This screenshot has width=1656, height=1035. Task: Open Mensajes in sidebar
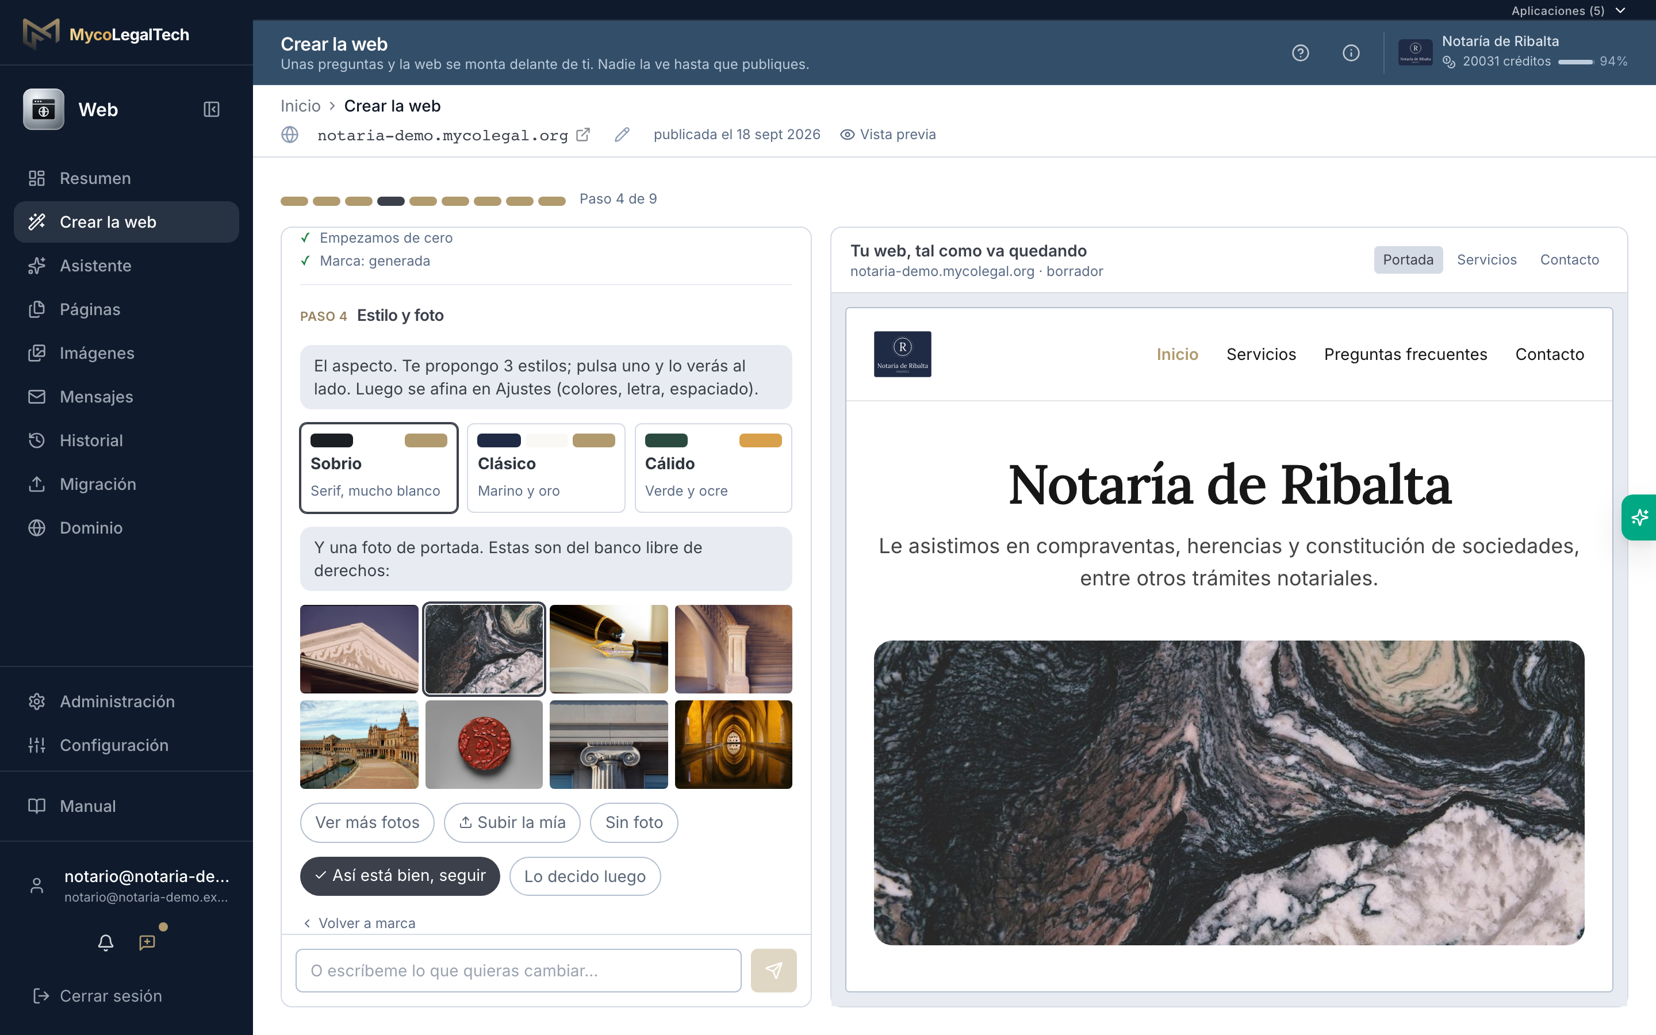click(x=126, y=397)
